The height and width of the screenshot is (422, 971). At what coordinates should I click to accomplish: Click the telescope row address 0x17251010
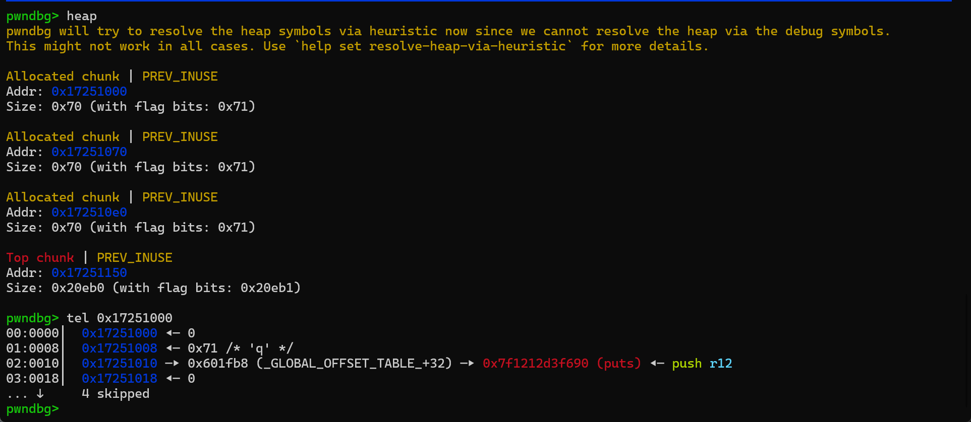point(119,364)
